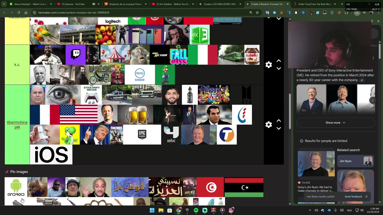Switch to Arc Raiders Before You Buy tab
Image resolution: width=383 pixels, height=215 pixels.
tap(173, 4)
